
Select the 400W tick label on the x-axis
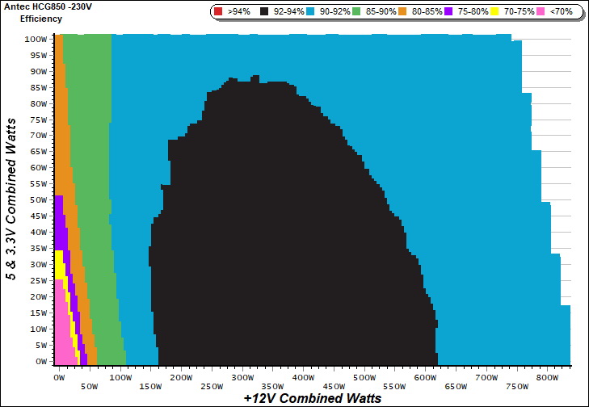302,377
